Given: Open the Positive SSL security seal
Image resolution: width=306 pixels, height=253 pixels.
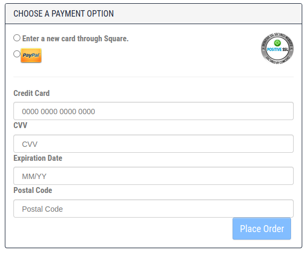Looking at the screenshot, I should (x=277, y=49).
